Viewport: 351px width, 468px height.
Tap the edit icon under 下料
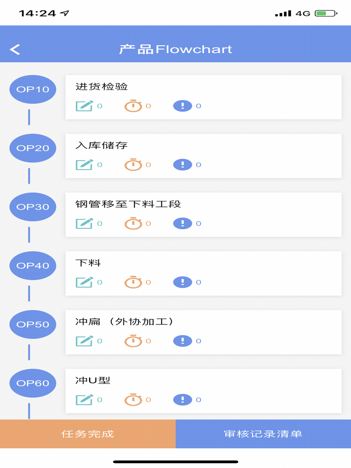click(84, 282)
